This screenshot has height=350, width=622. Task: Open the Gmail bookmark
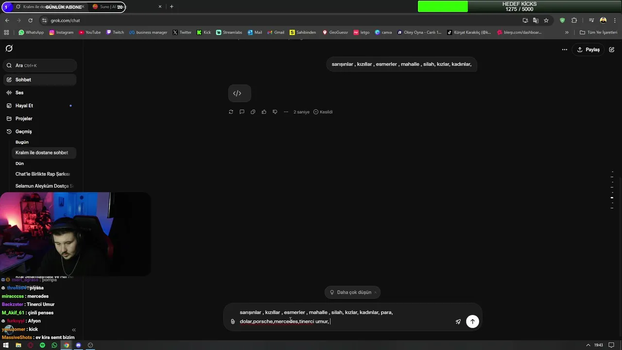[276, 33]
